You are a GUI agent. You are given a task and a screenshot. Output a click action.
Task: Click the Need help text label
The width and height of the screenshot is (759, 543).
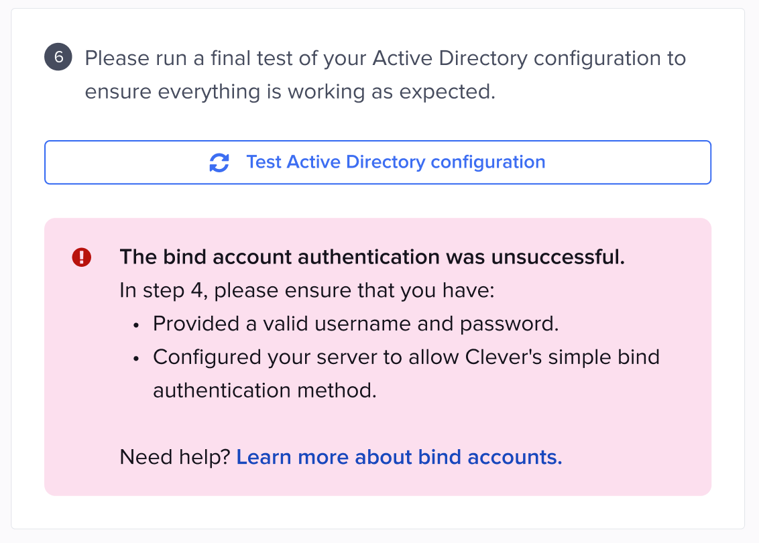pos(174,457)
